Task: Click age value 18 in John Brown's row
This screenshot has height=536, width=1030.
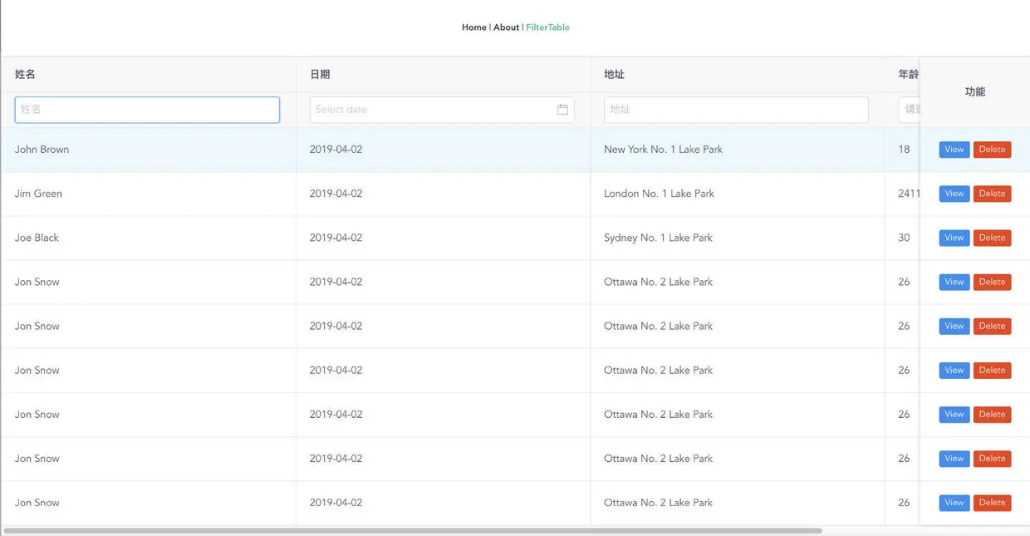Action: pyautogui.click(x=904, y=150)
